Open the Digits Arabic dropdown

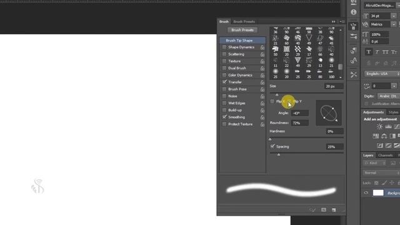pos(388,96)
